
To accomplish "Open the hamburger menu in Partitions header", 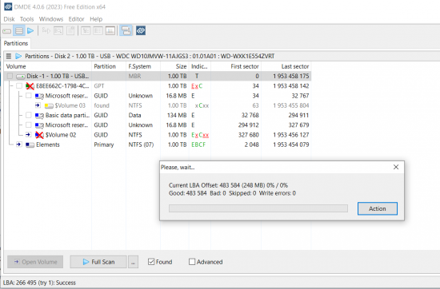I will [x=9, y=56].
